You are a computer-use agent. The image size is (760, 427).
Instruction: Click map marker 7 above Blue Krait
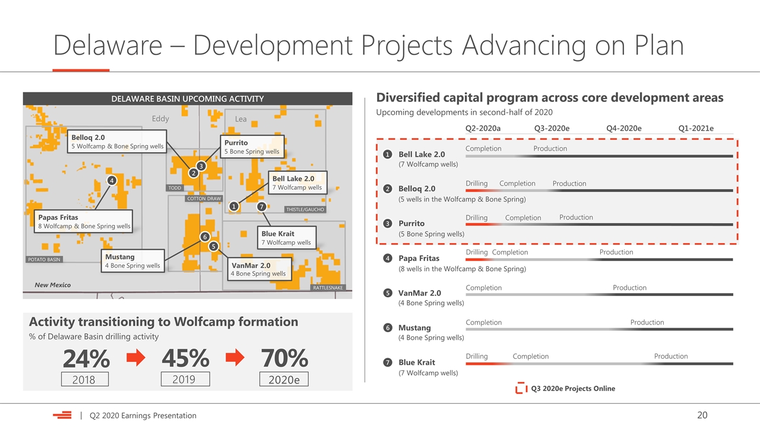tap(261, 206)
